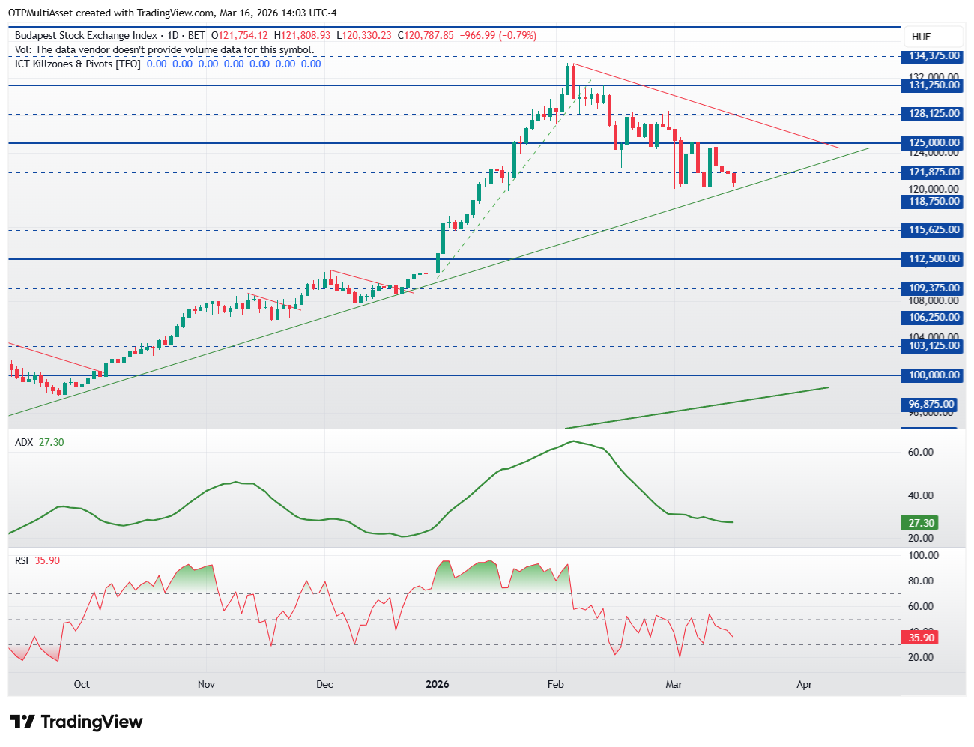Screen dimensions: 974x747
Task: Select the Budapest Stock Exchange Index title
Action: 86,35
